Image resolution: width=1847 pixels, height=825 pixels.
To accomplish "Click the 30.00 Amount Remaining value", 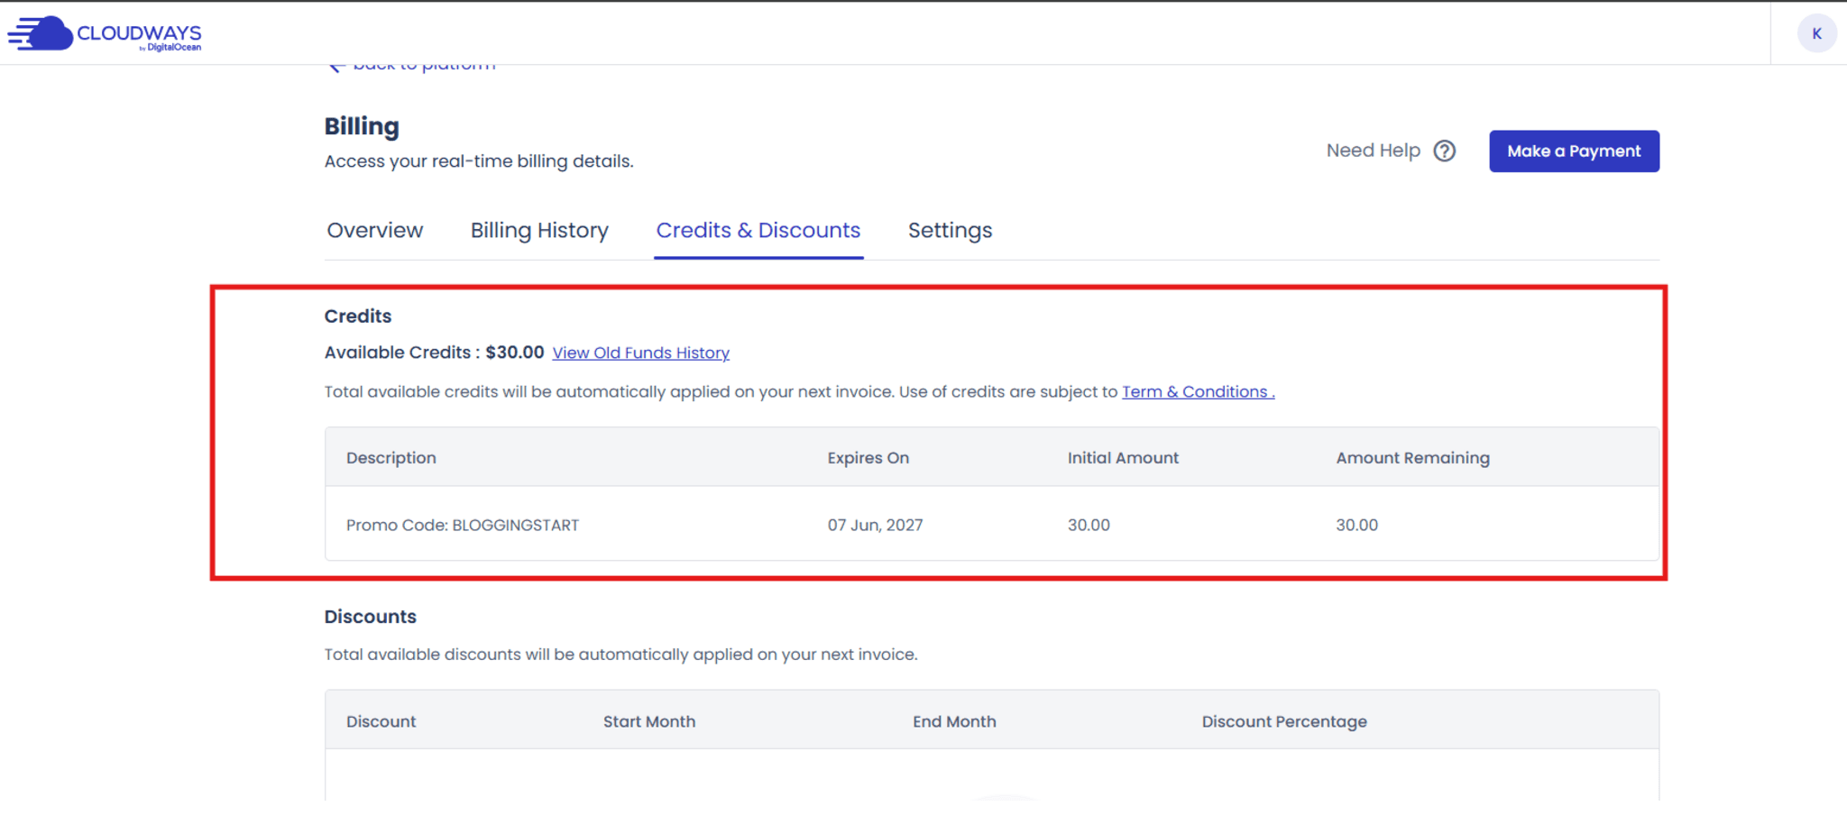I will (x=1356, y=525).
